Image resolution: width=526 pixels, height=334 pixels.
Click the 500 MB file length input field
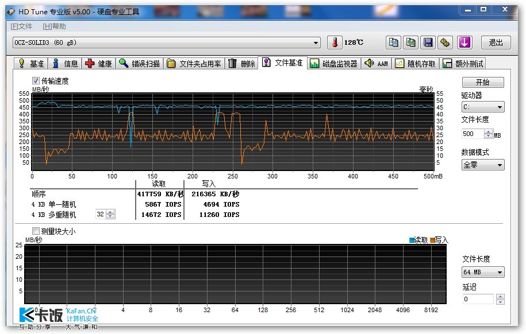click(x=473, y=134)
